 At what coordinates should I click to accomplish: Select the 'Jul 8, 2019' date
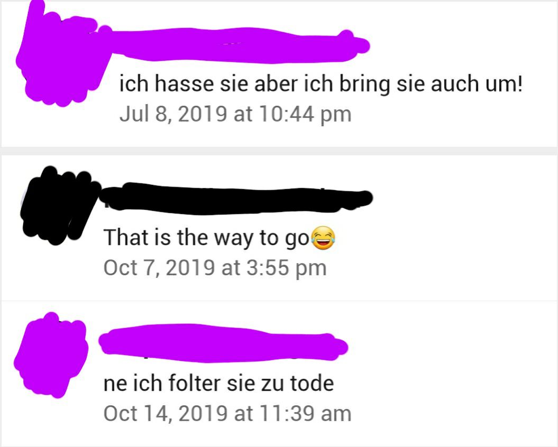coord(173,114)
